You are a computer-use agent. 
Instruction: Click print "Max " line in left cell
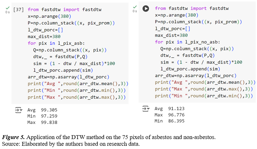click(77, 97)
